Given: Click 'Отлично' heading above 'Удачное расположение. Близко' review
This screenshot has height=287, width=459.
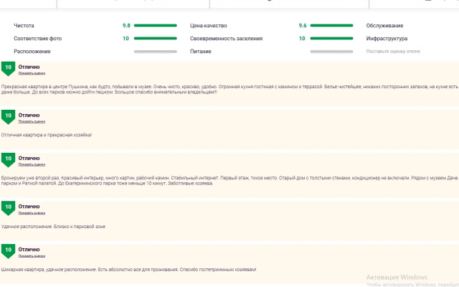Looking at the screenshot, I should coord(29,207).
